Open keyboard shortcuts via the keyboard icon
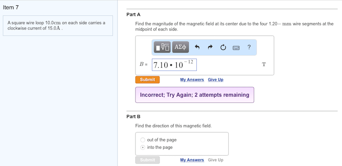Viewport: 342px width, 166px height. point(236,48)
